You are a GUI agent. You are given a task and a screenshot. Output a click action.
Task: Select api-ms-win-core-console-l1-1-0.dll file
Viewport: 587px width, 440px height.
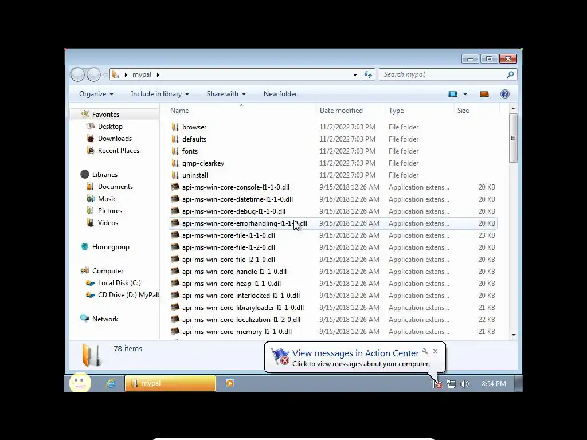(236, 187)
